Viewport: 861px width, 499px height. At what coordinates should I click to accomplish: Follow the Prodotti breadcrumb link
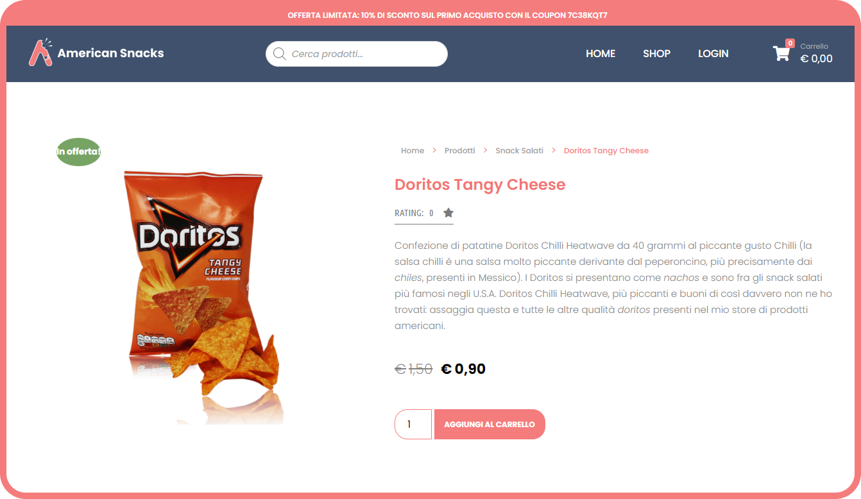[460, 151]
